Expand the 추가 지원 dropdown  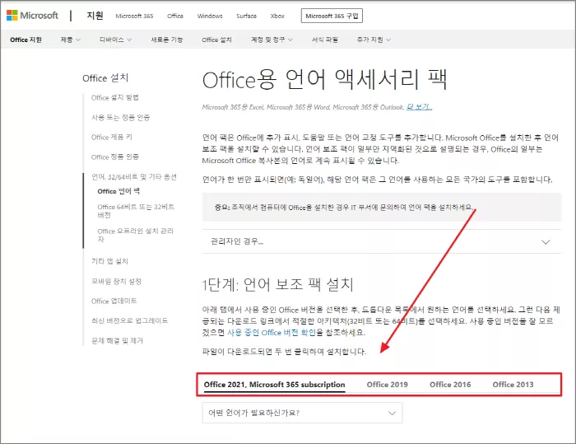tap(374, 40)
